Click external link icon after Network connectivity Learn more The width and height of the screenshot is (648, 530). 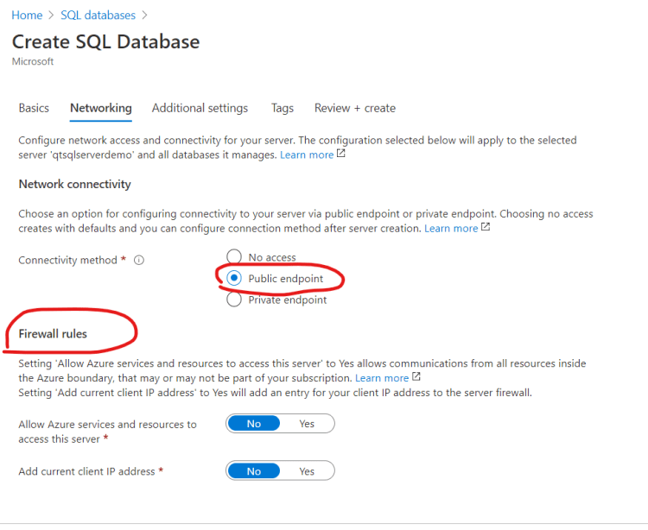[x=486, y=228]
